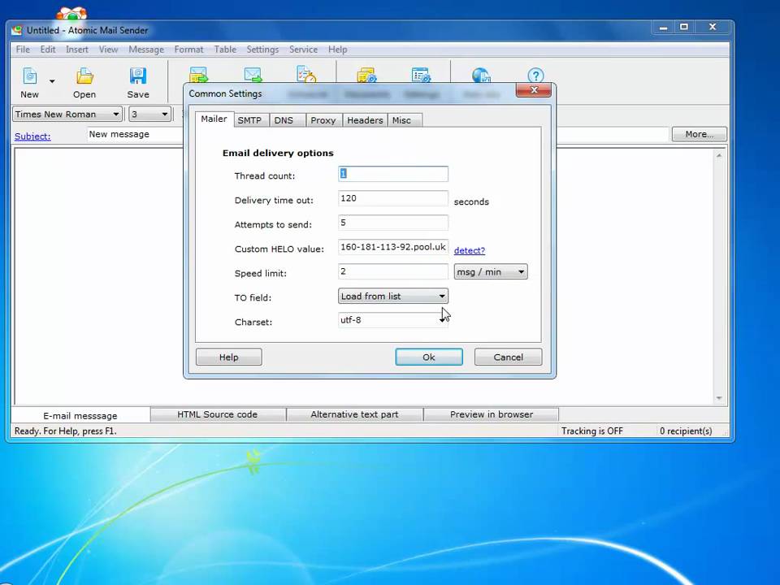Screen dimensions: 780x585
Task: Switch to the HTML Source code view
Action: pos(216,414)
